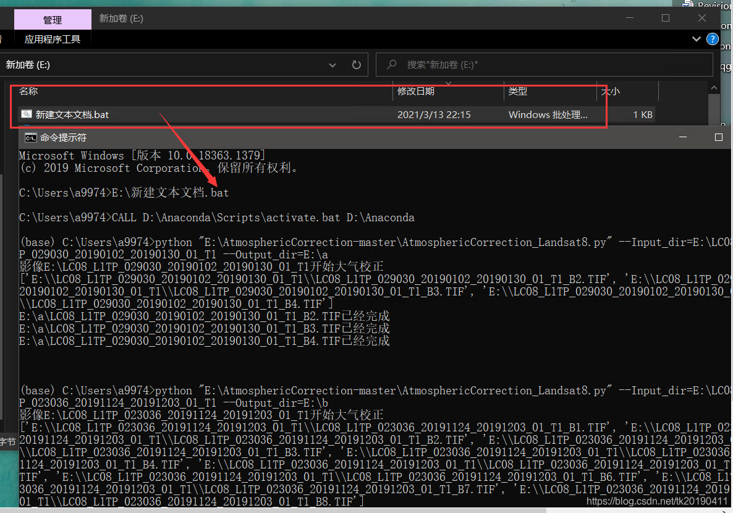The height and width of the screenshot is (513, 733).
Task: Click the Explorer window title 新加卷 (E:)
Action: pyautogui.click(x=121, y=19)
